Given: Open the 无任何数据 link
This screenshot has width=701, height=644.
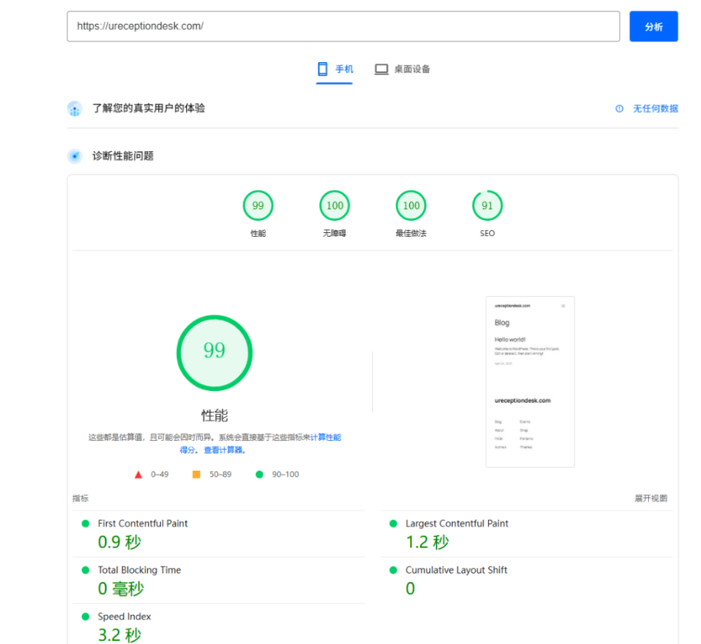Looking at the screenshot, I should tap(655, 109).
